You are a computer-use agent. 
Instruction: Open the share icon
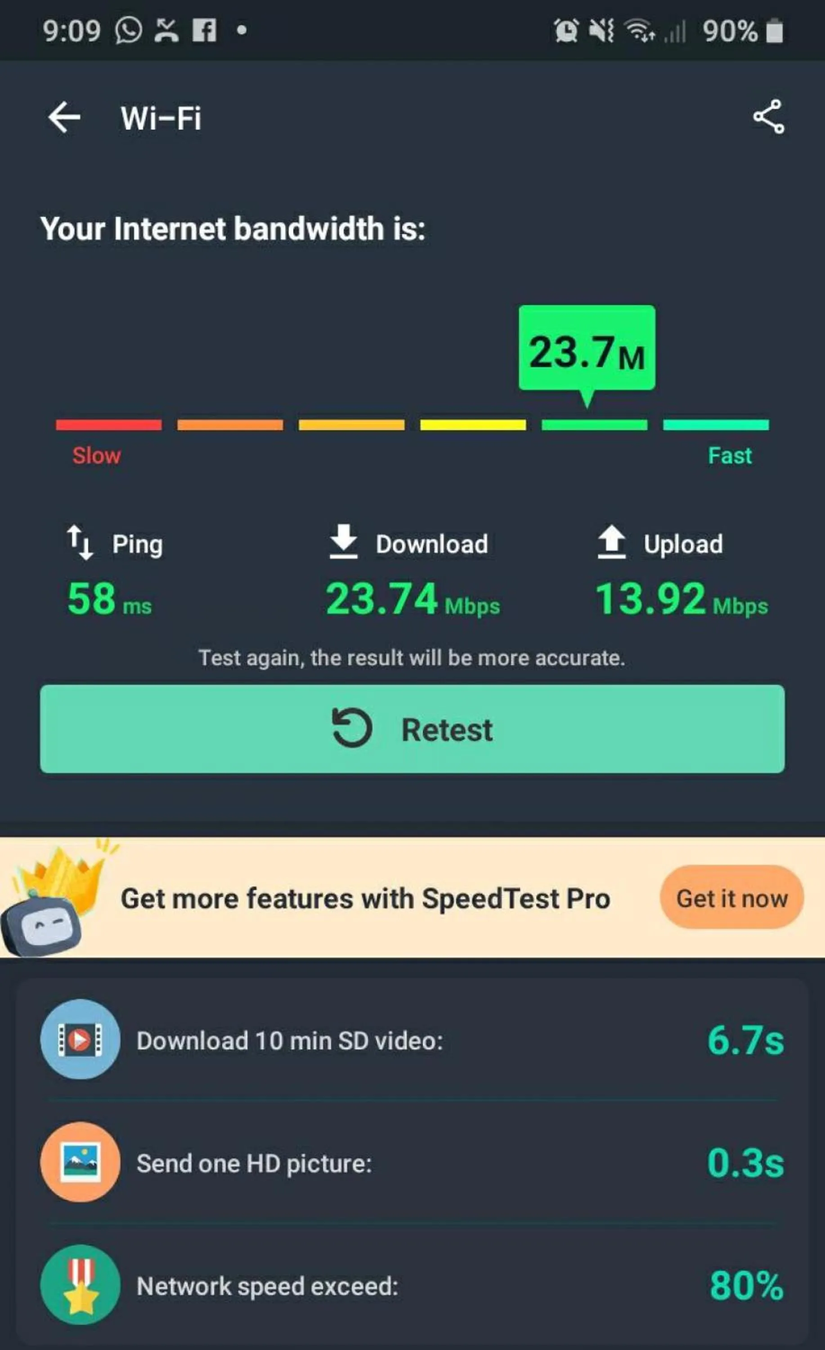click(x=769, y=116)
